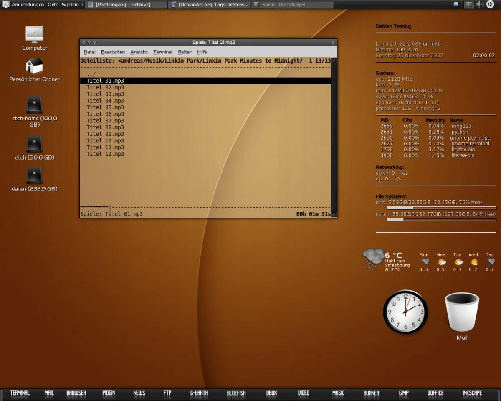The width and height of the screenshot is (501, 401).
Task: Click the Debian Testing heading text
Action: (x=393, y=26)
